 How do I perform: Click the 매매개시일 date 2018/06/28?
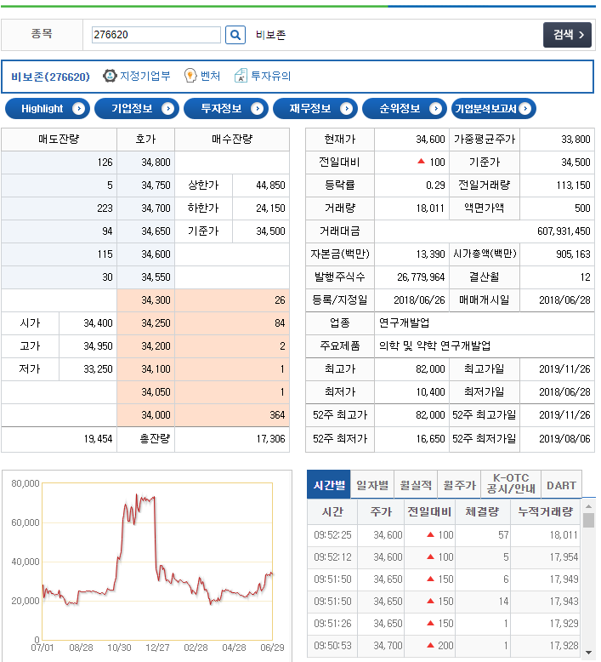pyautogui.click(x=564, y=300)
